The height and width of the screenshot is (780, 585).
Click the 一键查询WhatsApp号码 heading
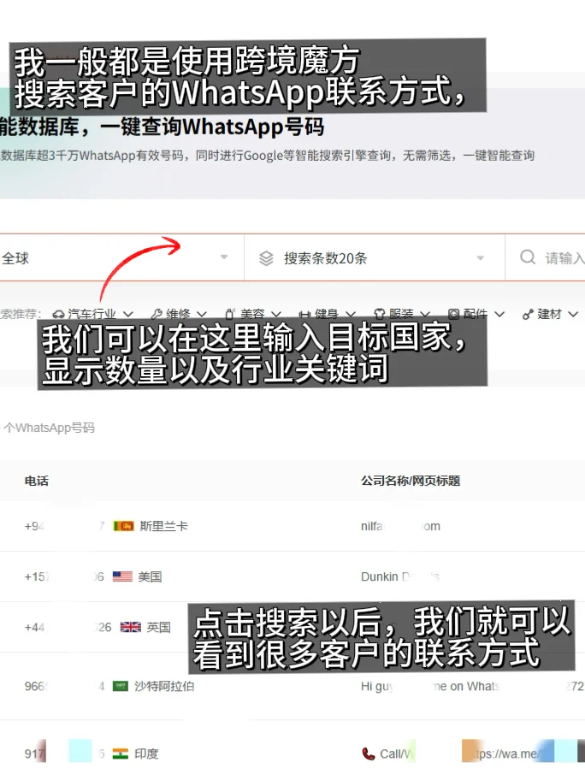(x=212, y=127)
